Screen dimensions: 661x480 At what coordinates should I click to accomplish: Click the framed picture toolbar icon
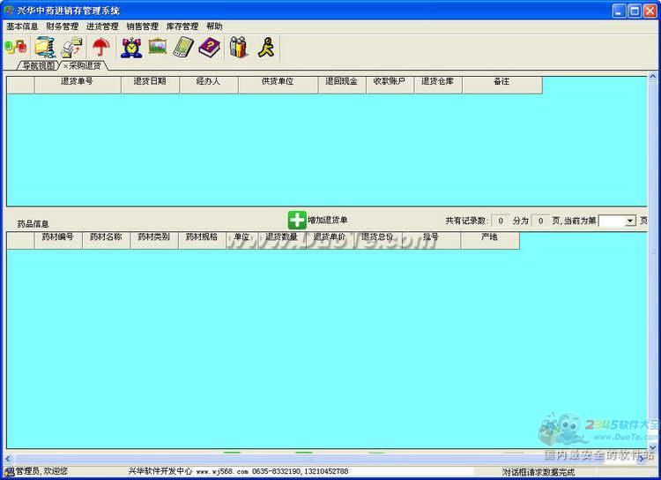[158, 48]
